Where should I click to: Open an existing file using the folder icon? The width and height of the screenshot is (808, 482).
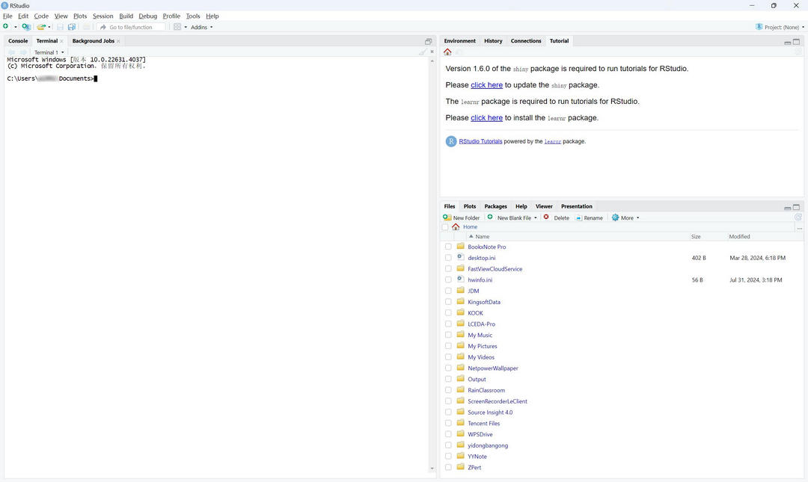point(42,26)
